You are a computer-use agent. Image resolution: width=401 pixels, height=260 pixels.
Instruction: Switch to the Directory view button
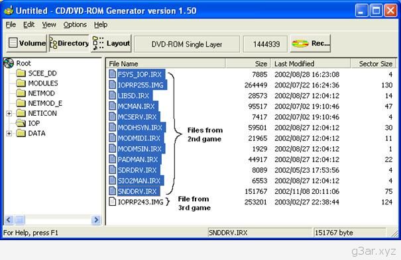coord(69,44)
